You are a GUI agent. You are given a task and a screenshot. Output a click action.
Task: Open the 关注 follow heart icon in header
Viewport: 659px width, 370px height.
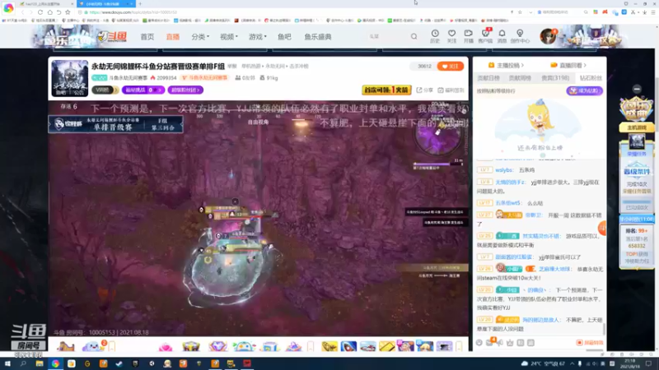451,36
